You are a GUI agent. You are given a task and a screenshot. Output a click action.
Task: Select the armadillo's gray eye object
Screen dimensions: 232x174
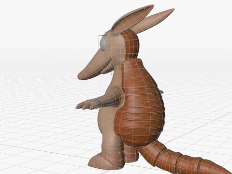click(103, 43)
